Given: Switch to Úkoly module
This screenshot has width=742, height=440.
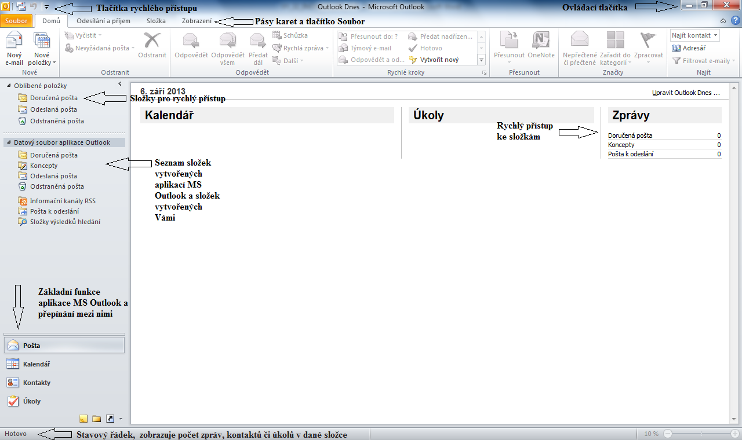Looking at the screenshot, I should [x=64, y=401].
